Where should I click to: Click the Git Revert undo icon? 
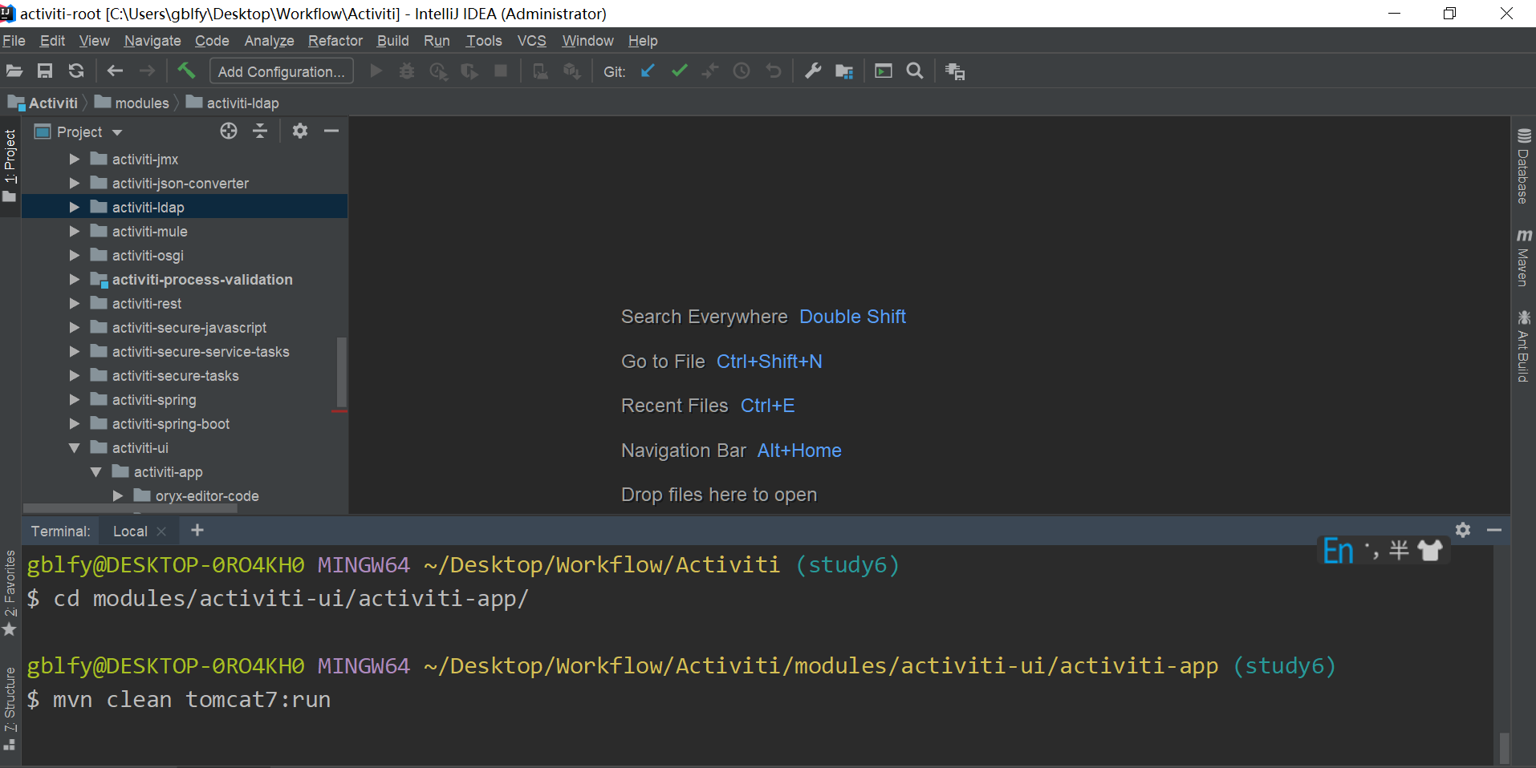click(x=774, y=71)
